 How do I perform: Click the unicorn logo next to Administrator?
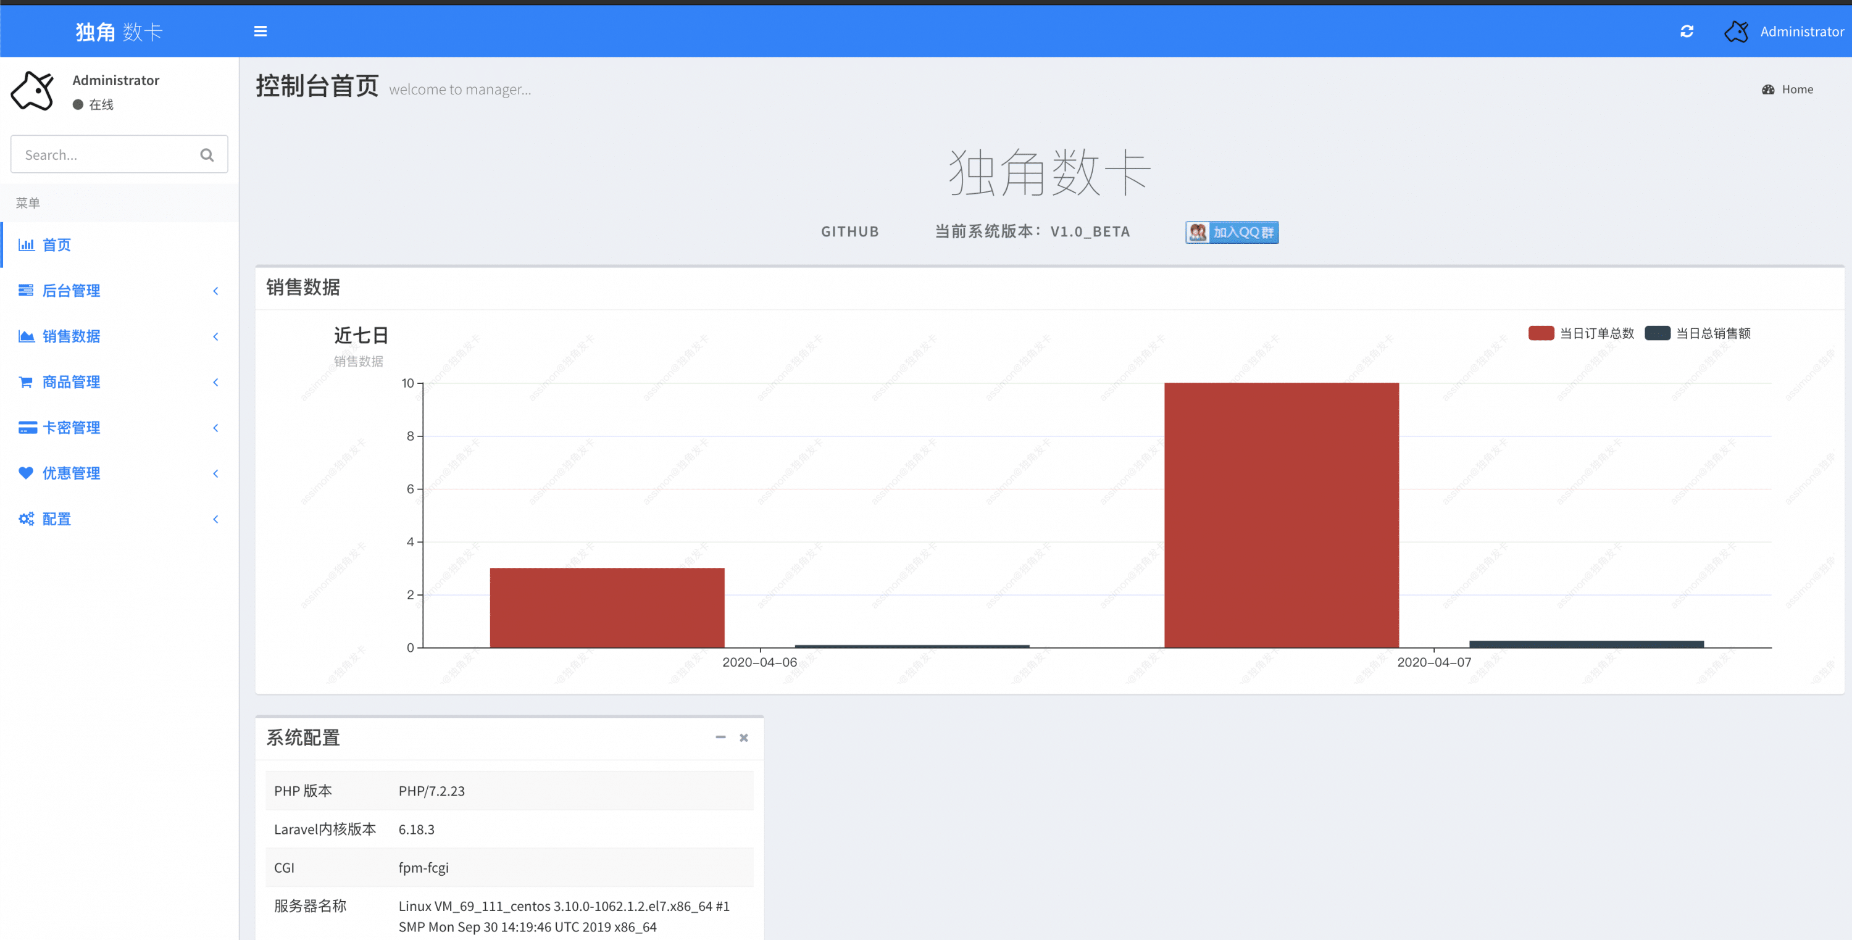[1735, 31]
